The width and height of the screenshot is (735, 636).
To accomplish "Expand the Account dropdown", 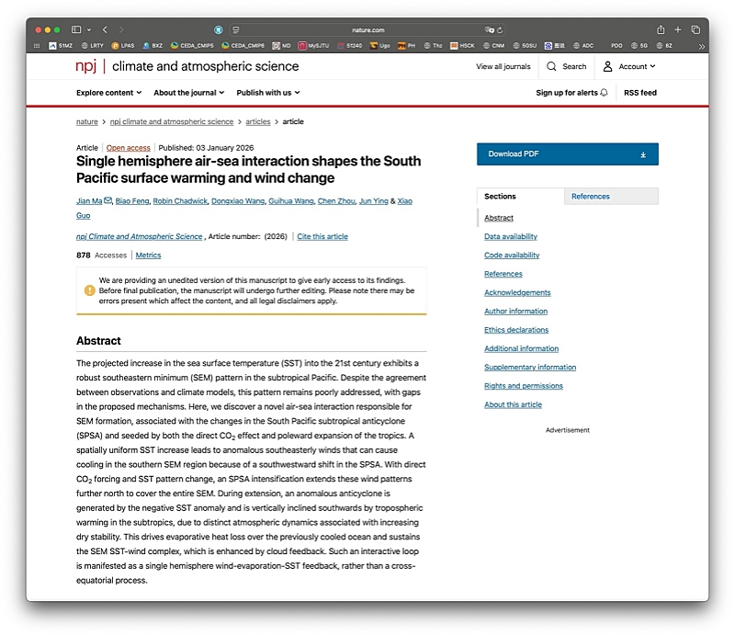I will (629, 66).
